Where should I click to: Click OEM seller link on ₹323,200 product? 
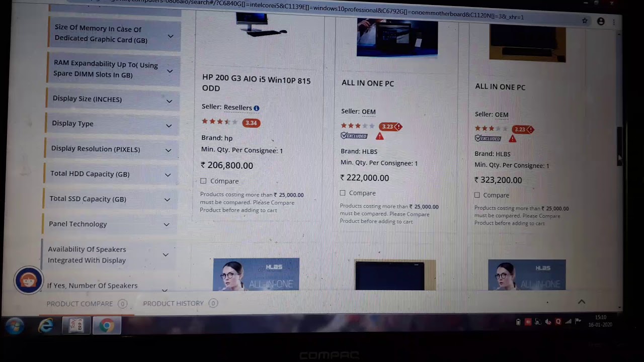(x=502, y=115)
